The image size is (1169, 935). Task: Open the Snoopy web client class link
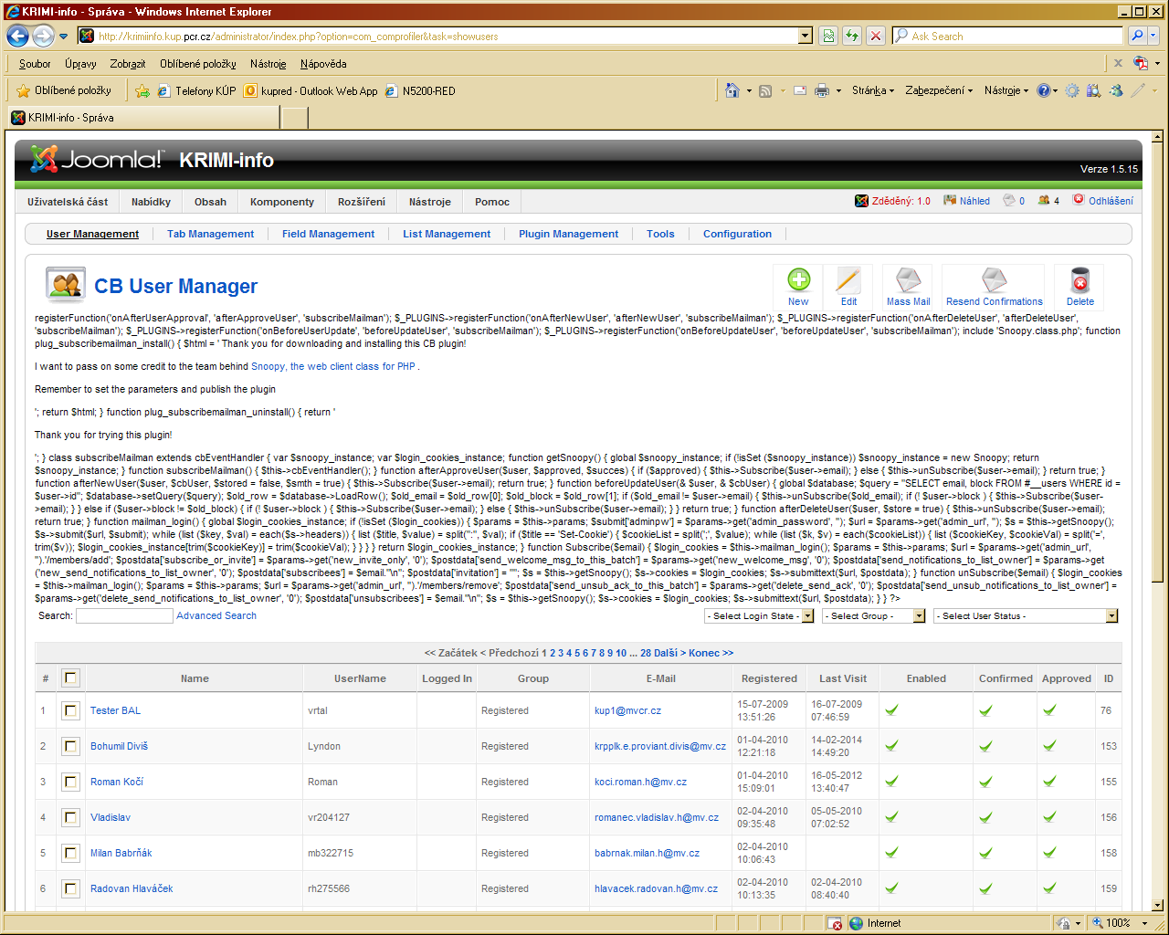click(x=333, y=366)
